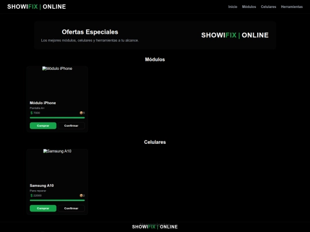Click the dollar icon on Samsung A10 price
The height and width of the screenshot is (232, 310).
(x=32, y=195)
